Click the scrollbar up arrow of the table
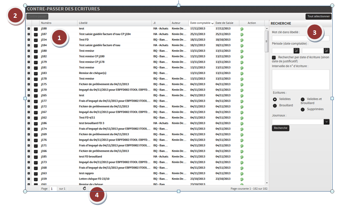Viewport: 344px width, 211px height. pyautogui.click(x=267, y=28)
